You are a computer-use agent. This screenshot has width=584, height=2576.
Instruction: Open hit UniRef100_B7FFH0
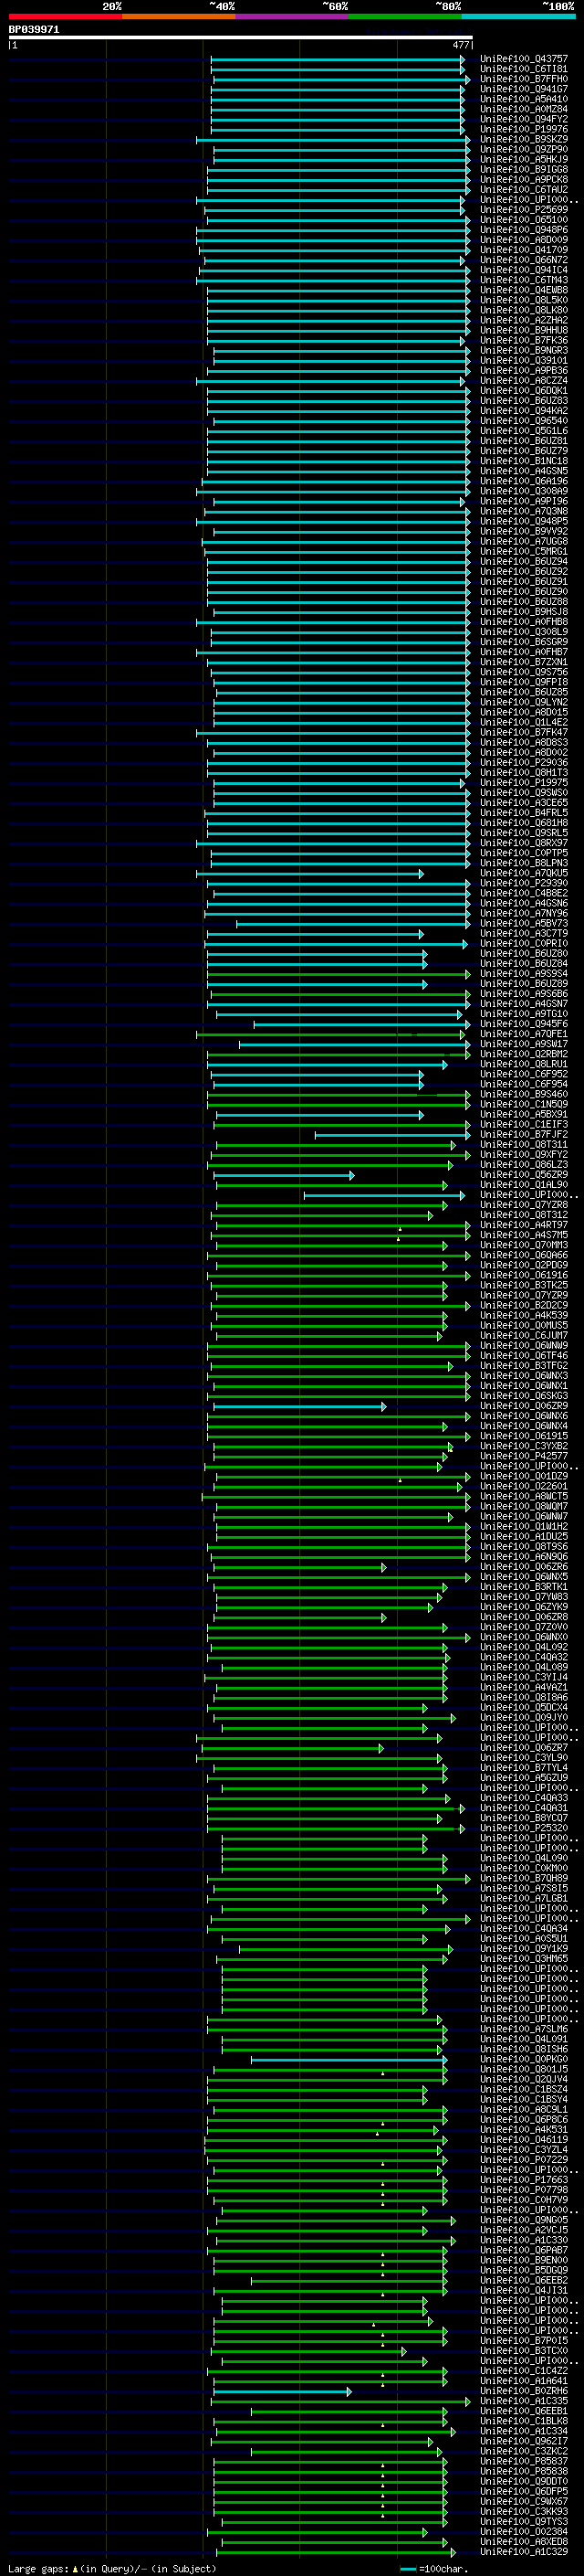[x=524, y=79]
